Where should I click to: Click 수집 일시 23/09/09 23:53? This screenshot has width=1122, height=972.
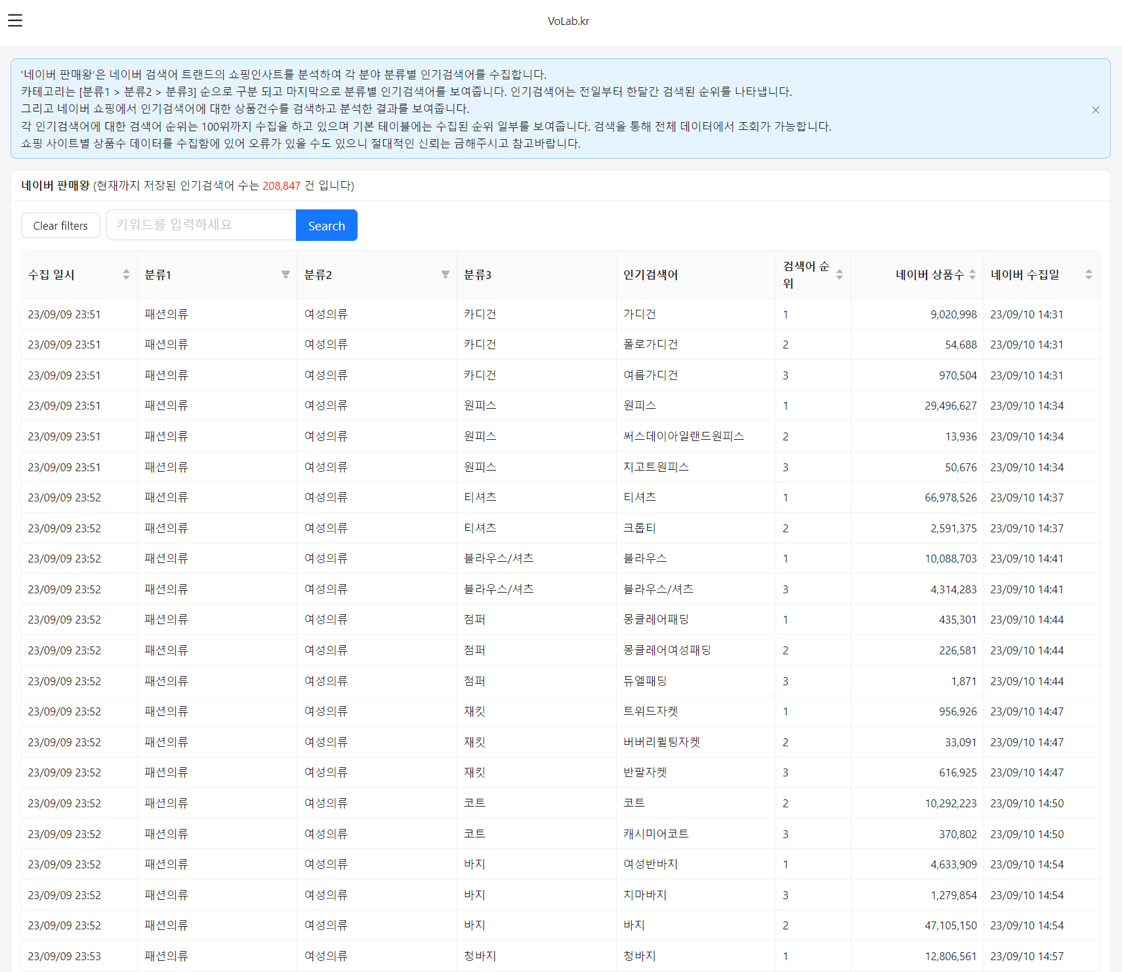click(x=64, y=956)
